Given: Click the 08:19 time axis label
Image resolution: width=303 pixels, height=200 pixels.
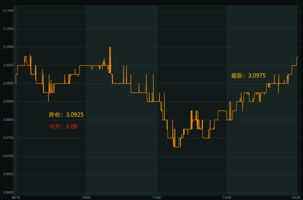Looking at the screenshot, I should click(x=16, y=197).
